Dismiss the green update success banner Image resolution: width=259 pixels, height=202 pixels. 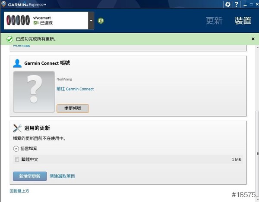253,39
